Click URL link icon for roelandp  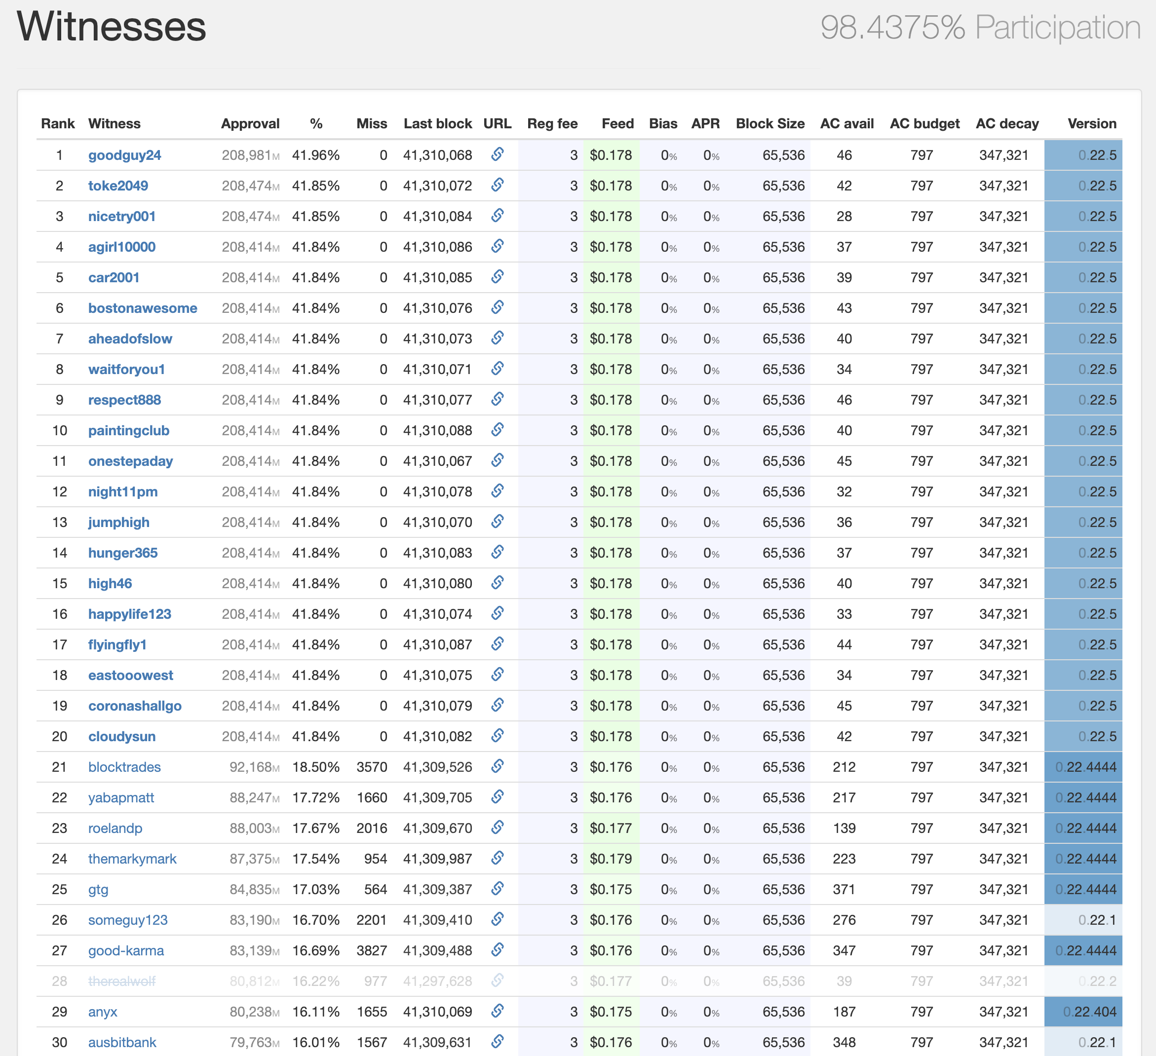[497, 827]
